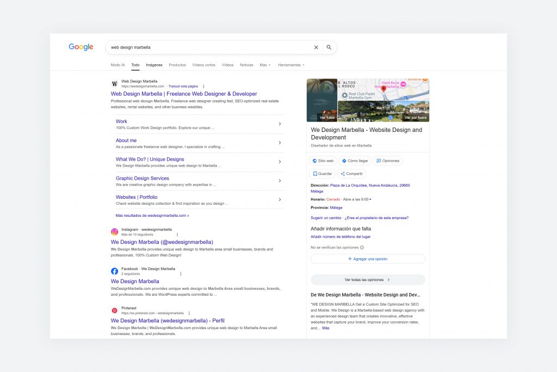Expand opening hours 'Abre a las 9:00'
This screenshot has height=372, width=557.
pyautogui.click(x=357, y=199)
